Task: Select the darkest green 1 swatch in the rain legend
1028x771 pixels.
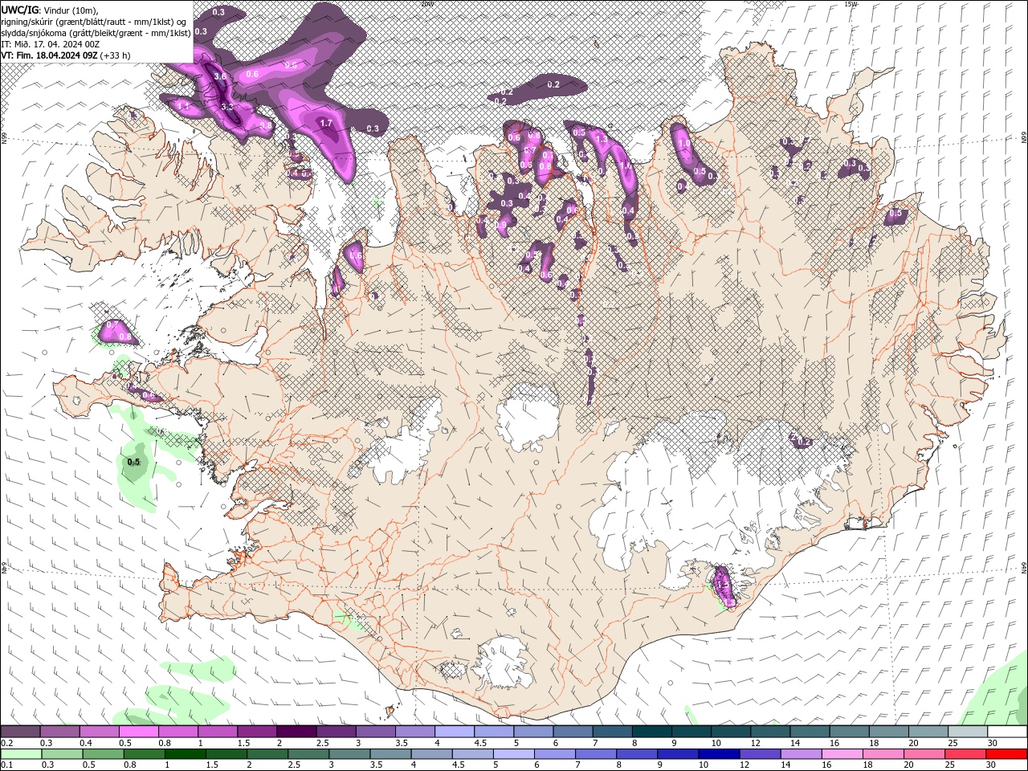Action: (x=185, y=754)
